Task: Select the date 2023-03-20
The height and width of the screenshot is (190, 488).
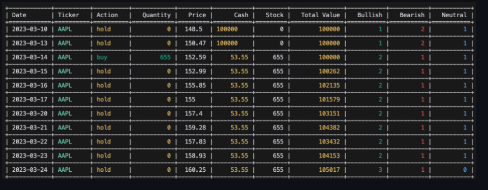Action: tap(30, 113)
